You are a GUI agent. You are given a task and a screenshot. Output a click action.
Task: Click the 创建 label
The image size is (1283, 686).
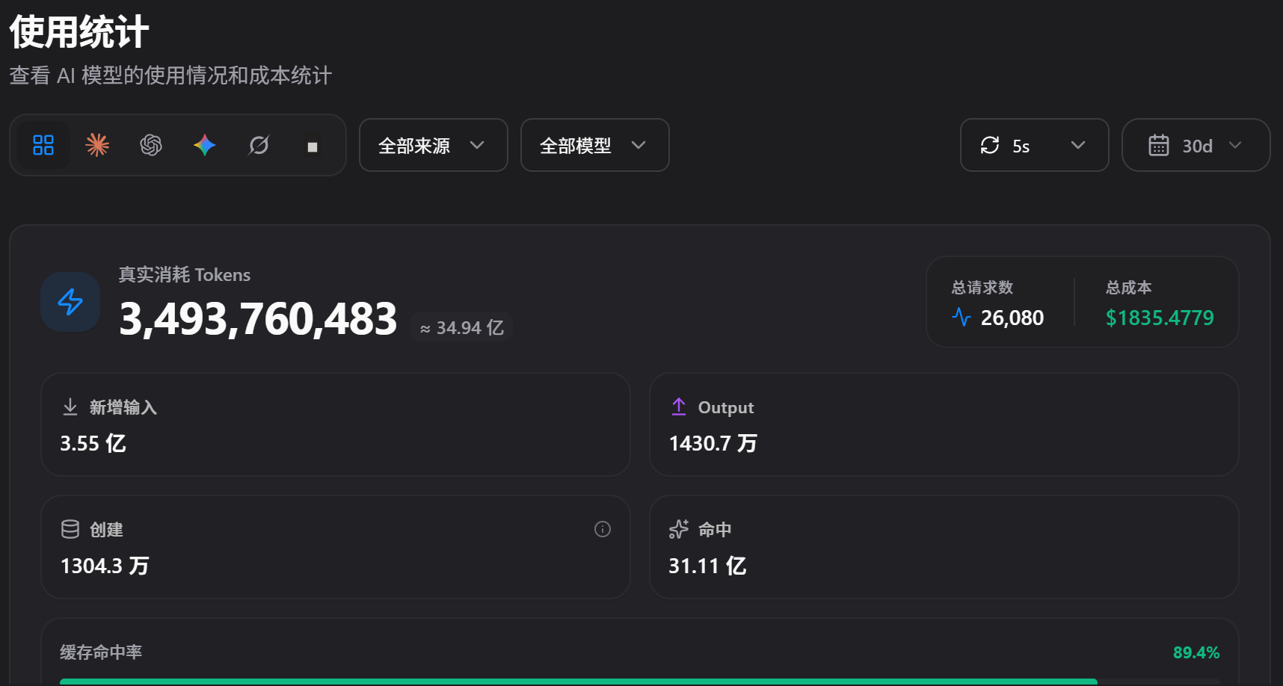106,530
